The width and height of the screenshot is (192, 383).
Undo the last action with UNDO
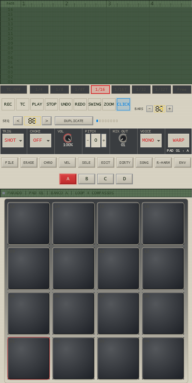[66, 104]
